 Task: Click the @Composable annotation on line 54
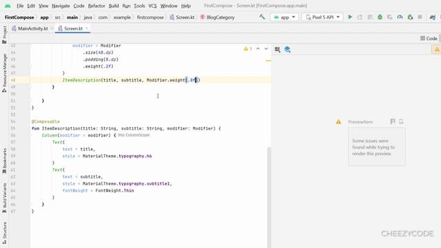45,121
